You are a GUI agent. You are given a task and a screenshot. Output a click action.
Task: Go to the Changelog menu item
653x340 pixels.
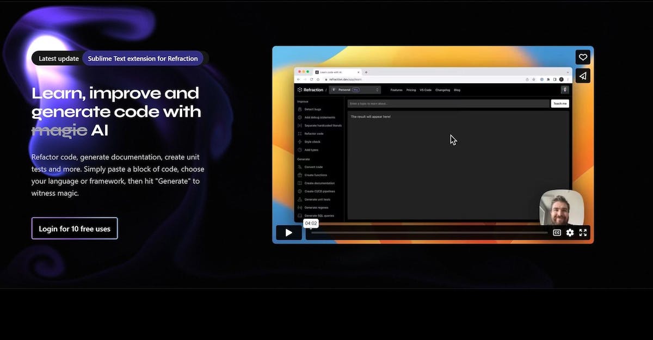click(442, 90)
